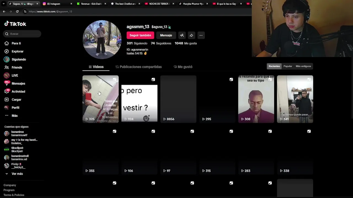Open the 74 Seguidores list
Viewport: 353px width, 198px height.
point(161,43)
